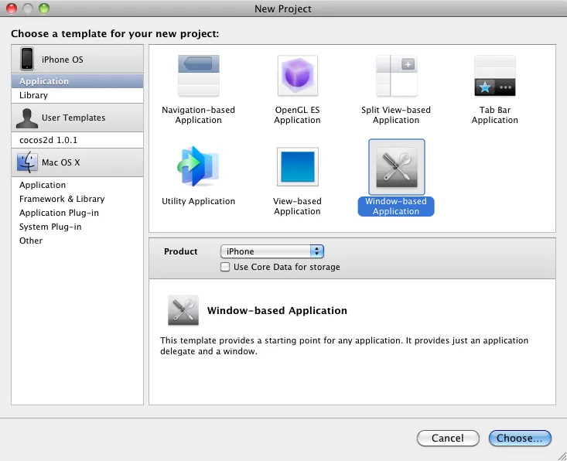Click the Cancel button

[x=448, y=439]
